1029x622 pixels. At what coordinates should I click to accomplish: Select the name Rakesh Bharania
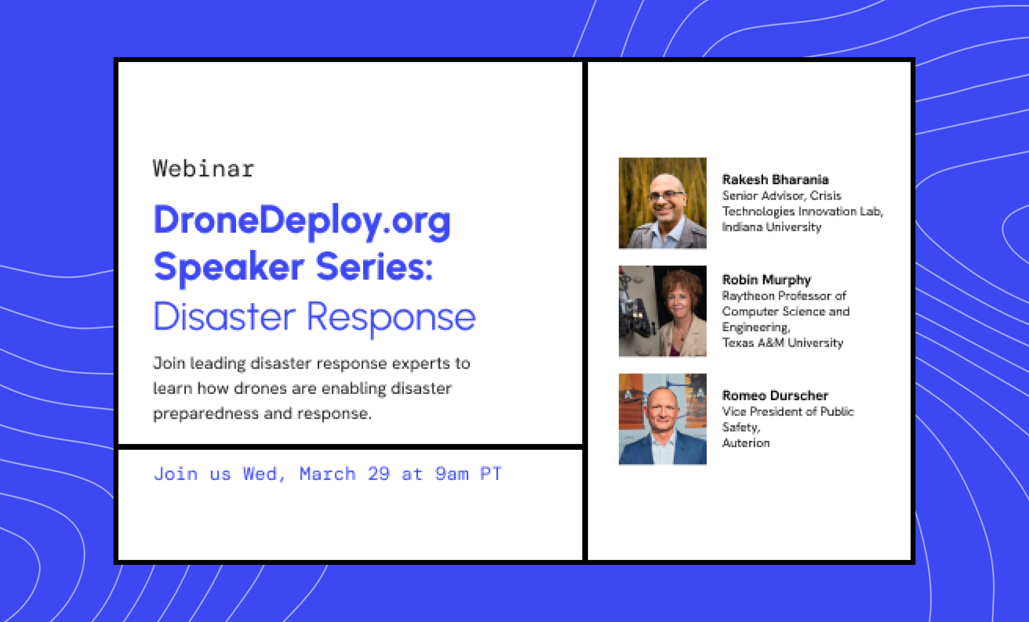click(775, 180)
